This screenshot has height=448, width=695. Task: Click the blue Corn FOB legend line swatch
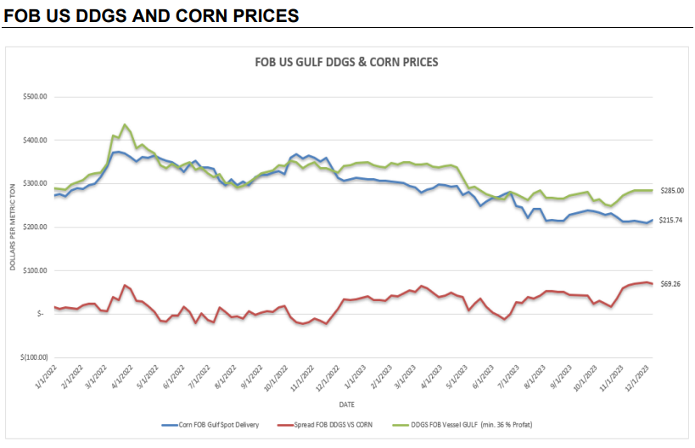(170, 425)
